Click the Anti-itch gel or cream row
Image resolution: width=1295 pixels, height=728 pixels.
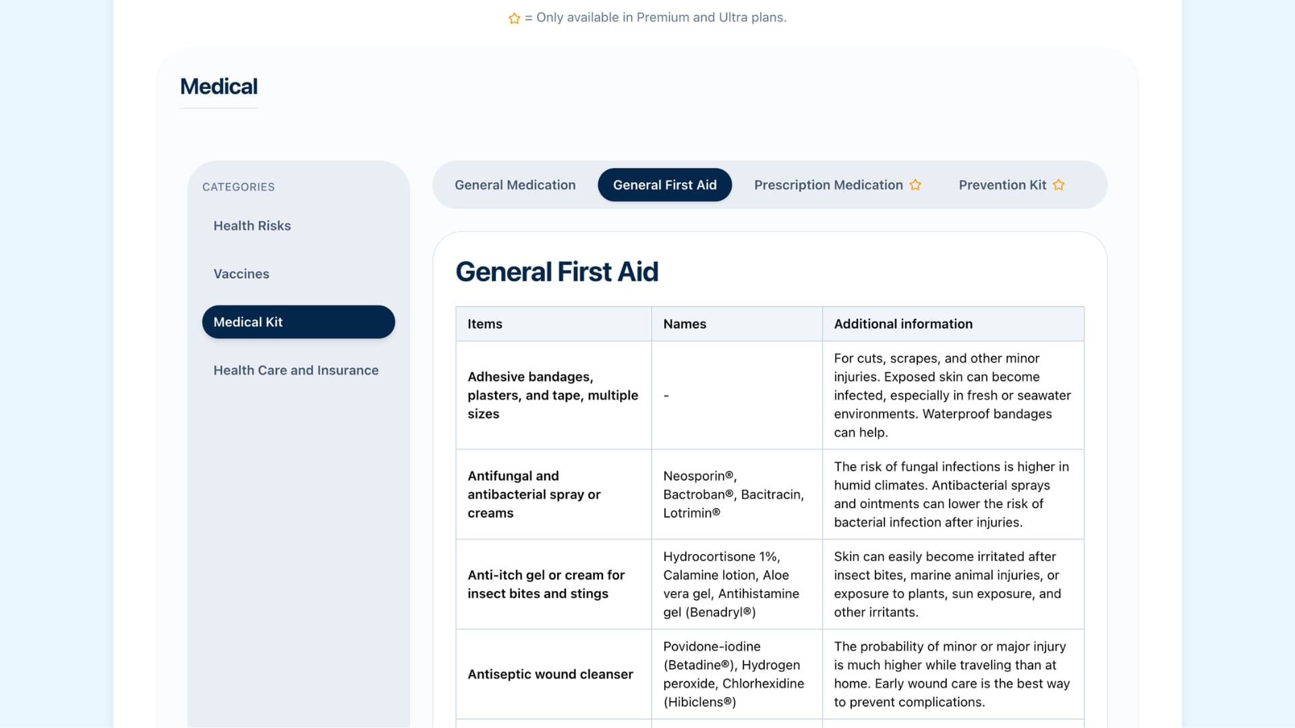point(770,584)
